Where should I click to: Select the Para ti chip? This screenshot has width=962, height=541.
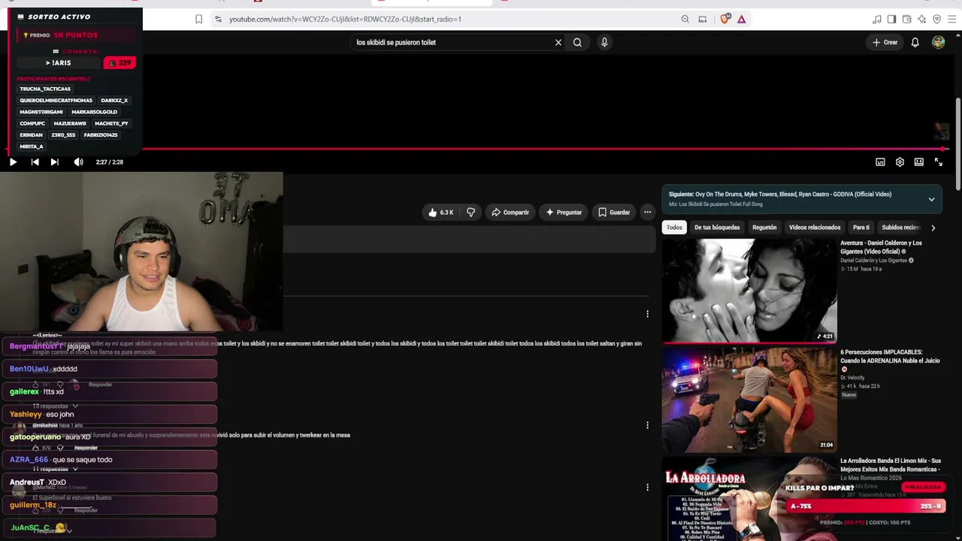click(861, 228)
